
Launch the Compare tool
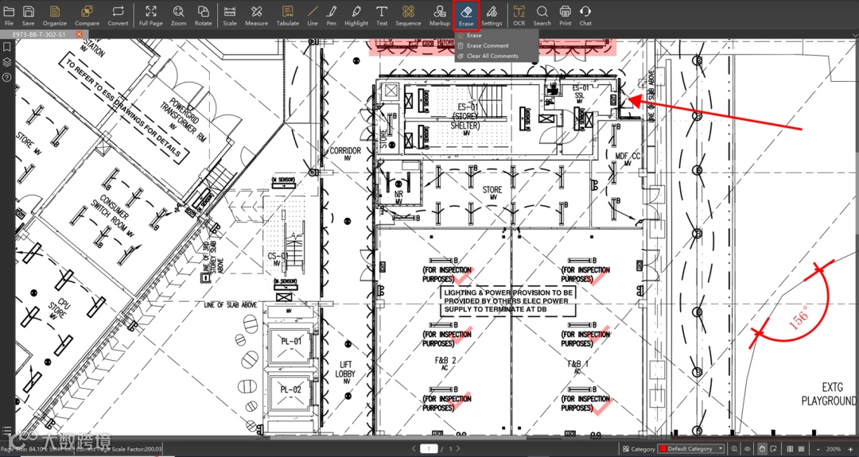coord(87,15)
